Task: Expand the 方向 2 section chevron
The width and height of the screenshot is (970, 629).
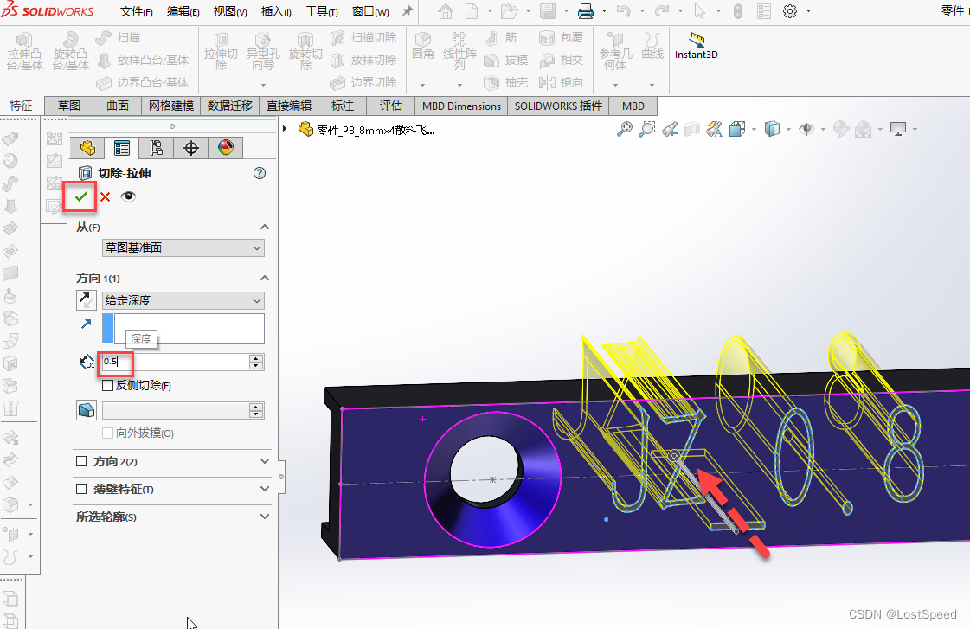Action: pos(265,461)
